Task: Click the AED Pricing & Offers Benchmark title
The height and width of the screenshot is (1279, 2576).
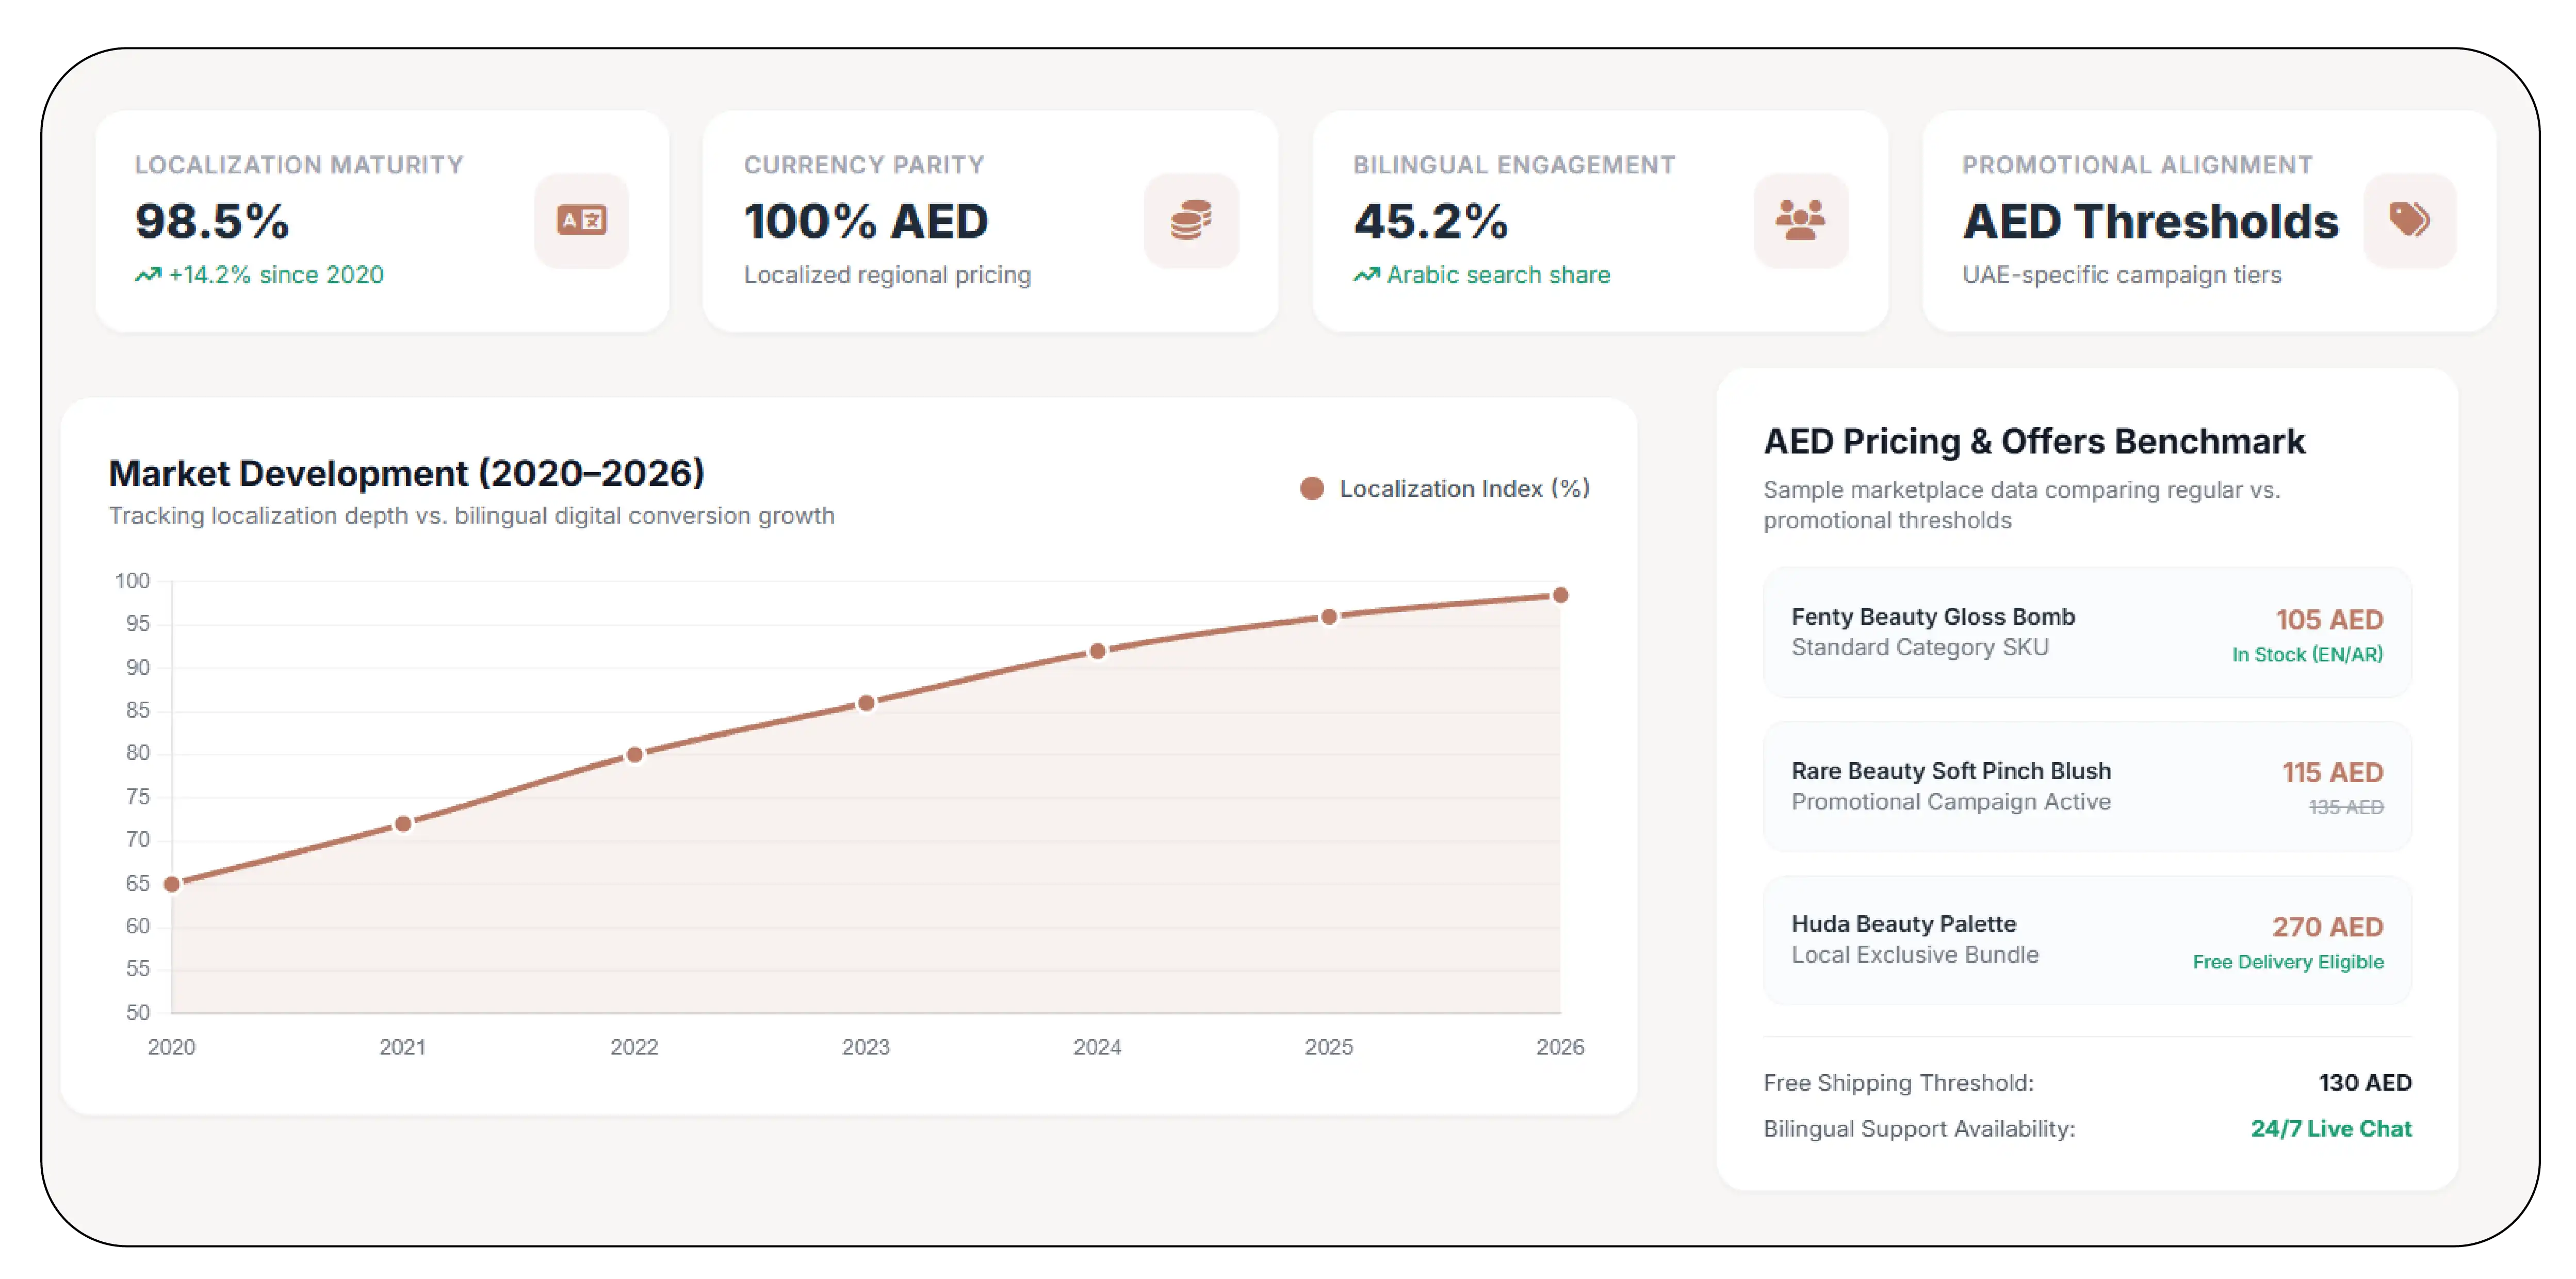Action: click(2034, 442)
